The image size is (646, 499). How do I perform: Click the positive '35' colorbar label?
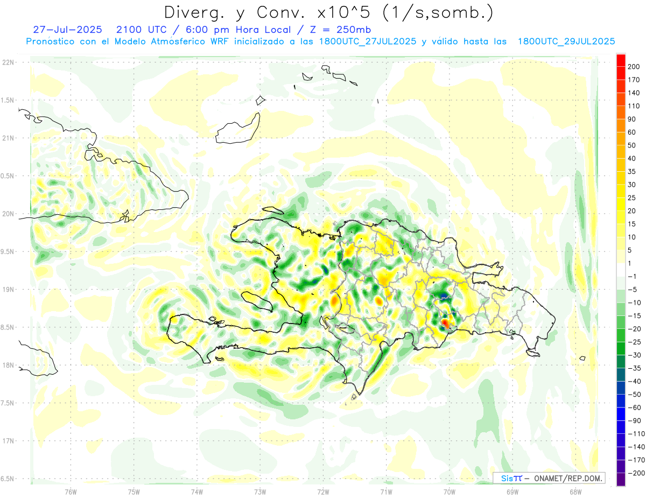point(631,172)
